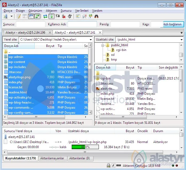Select ssl folder in remote tree
186x170 pixels.
tap(113, 55)
